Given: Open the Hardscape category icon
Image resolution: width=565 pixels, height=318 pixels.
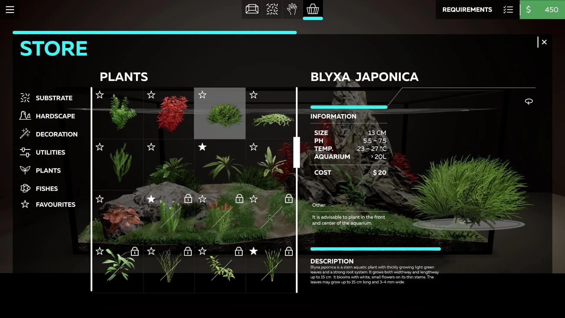Looking at the screenshot, I should point(25,116).
